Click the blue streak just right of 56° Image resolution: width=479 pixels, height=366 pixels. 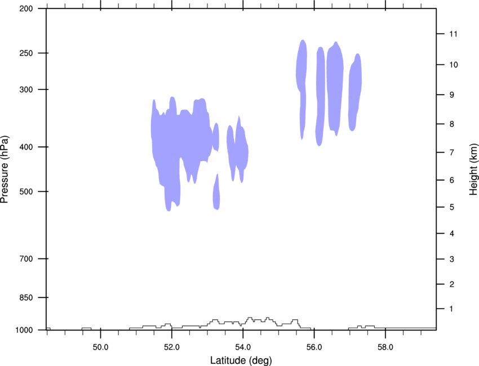[x=320, y=97]
